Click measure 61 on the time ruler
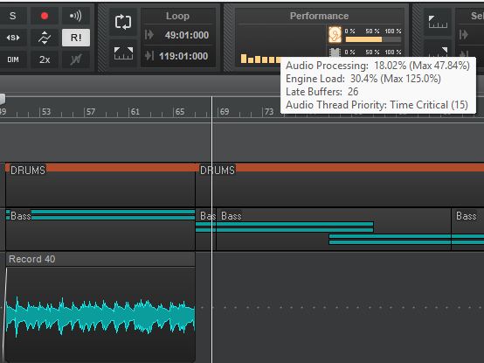484x363 pixels. coord(135,112)
